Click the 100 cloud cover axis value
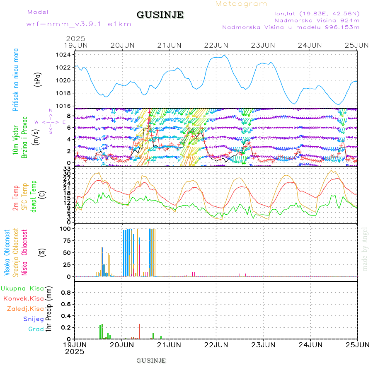The width and height of the screenshot is (373, 373). click(x=65, y=229)
